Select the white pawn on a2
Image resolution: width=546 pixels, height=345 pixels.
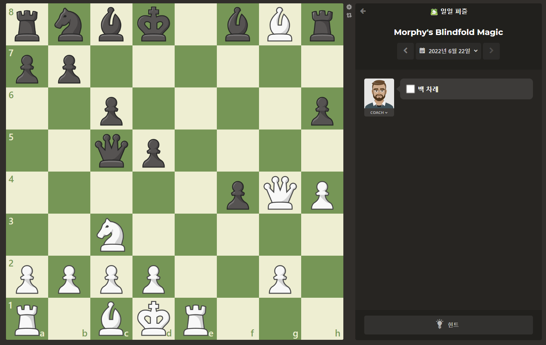pos(27,277)
